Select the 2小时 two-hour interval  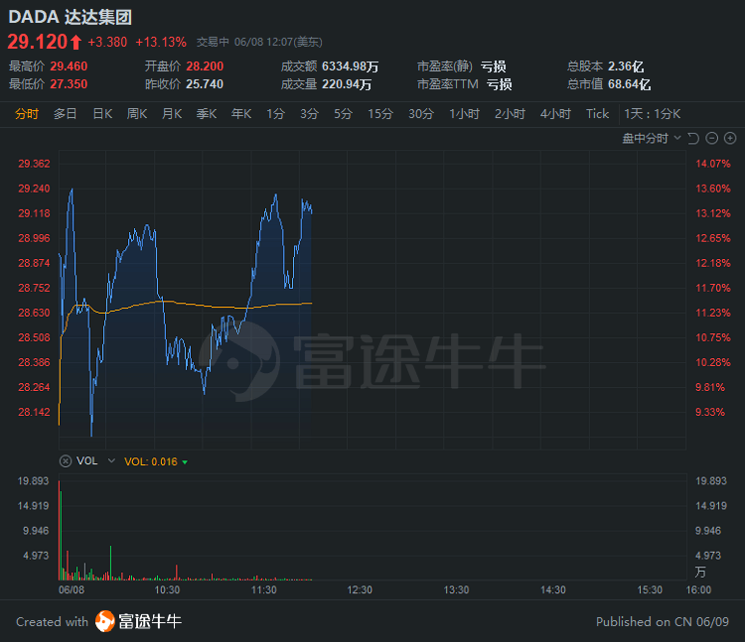pos(510,114)
